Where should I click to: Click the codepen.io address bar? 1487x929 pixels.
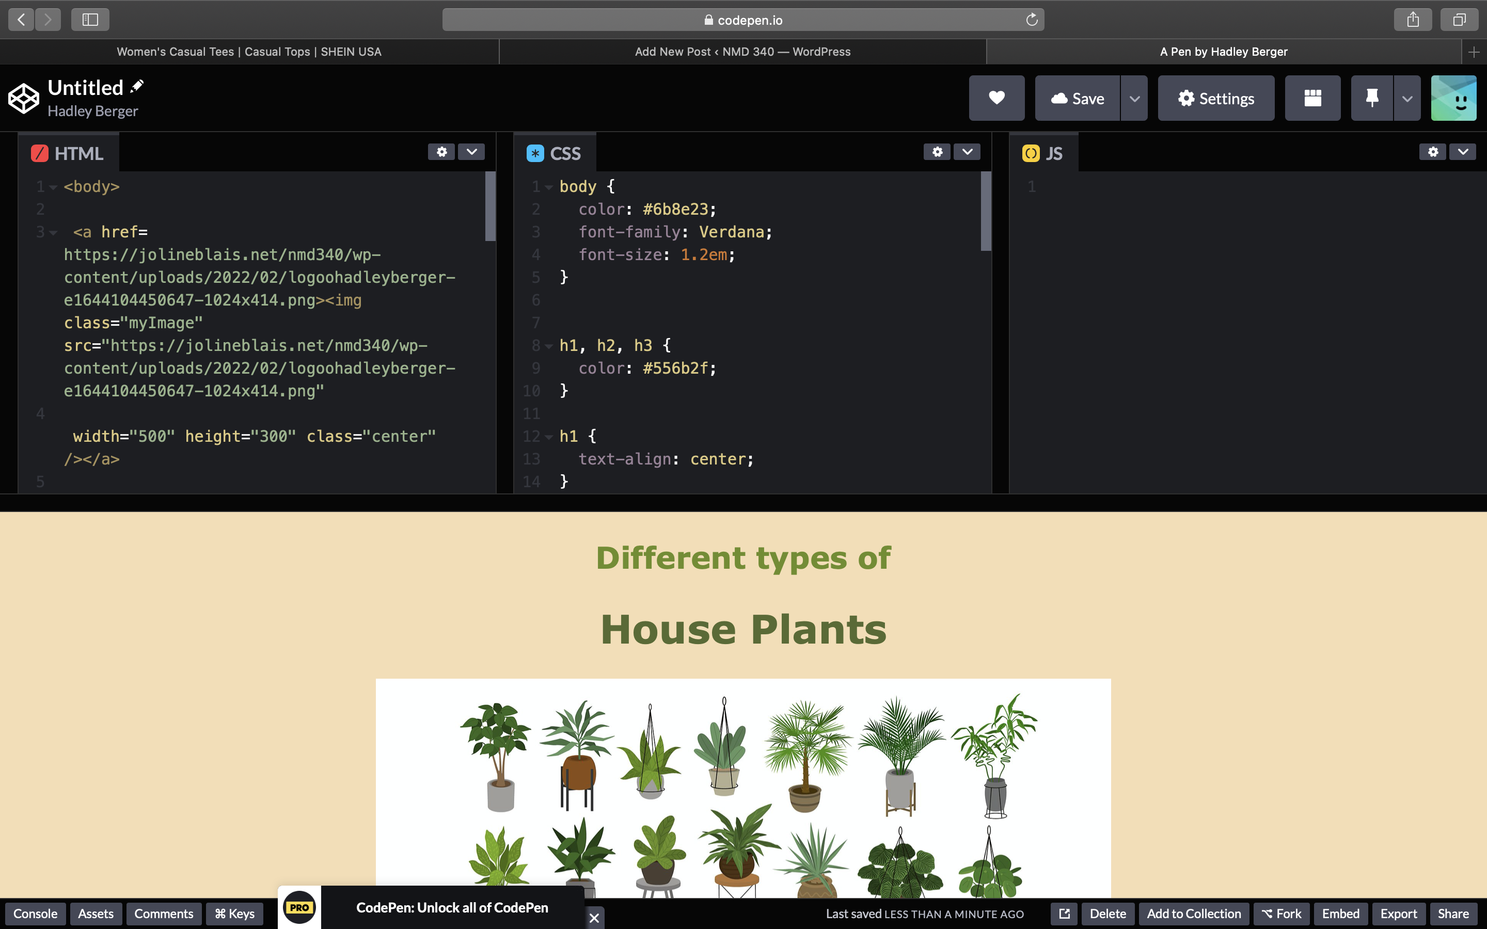tap(742, 20)
